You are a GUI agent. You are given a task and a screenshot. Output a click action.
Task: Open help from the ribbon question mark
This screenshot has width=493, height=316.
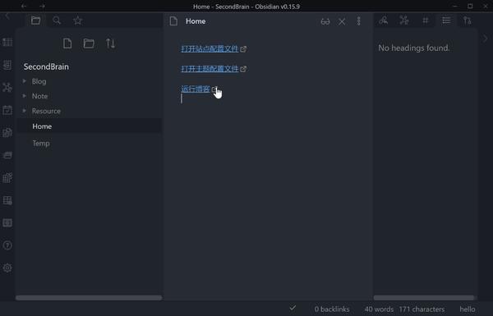[7, 245]
